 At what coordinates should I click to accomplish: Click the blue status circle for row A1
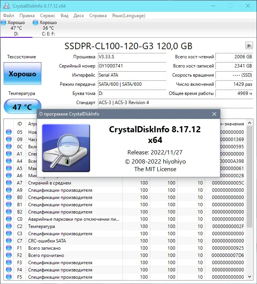(x=9, y=154)
